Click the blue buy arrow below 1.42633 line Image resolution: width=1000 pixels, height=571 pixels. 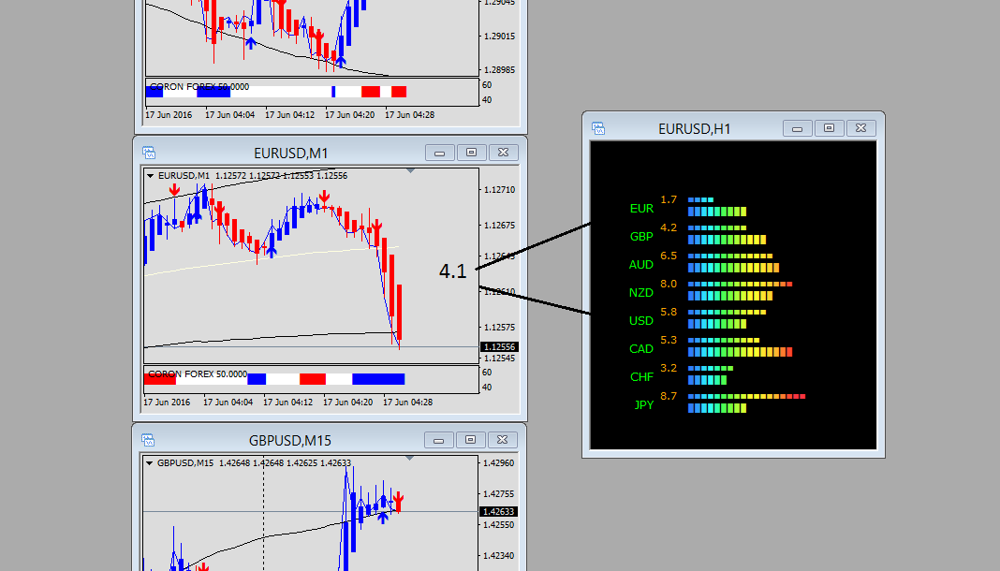pos(383,518)
